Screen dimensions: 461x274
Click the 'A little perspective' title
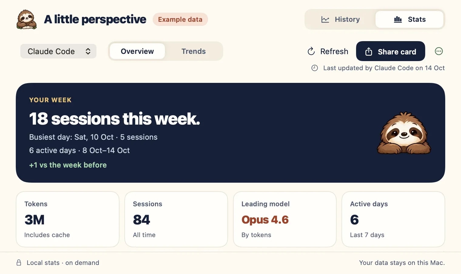pos(95,19)
